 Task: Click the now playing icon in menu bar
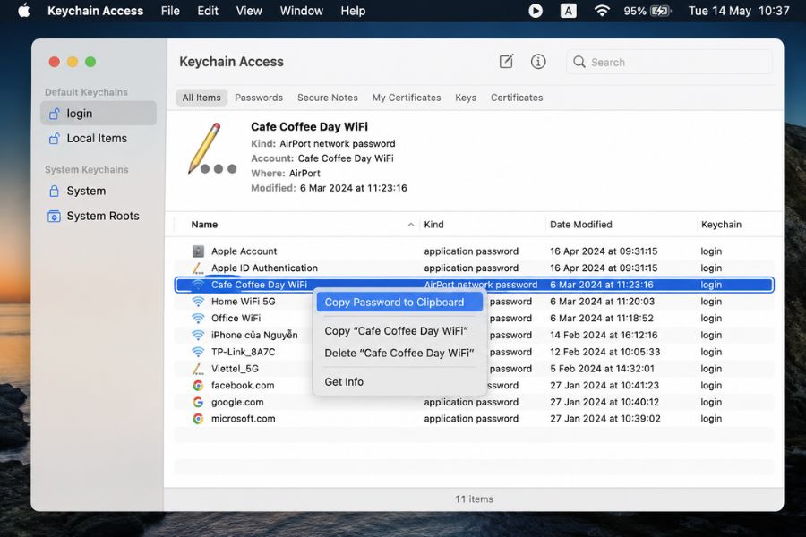(x=536, y=11)
